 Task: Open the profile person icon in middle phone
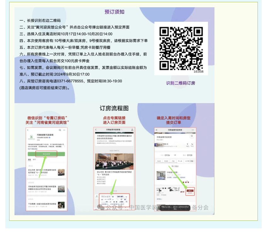132,130
